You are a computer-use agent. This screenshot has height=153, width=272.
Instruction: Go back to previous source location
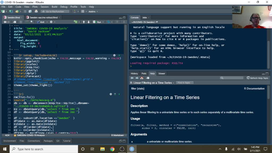tap(5, 22)
